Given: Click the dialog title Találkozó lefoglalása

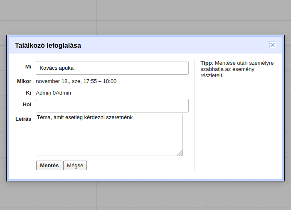Looking at the screenshot, I should pos(48,45).
